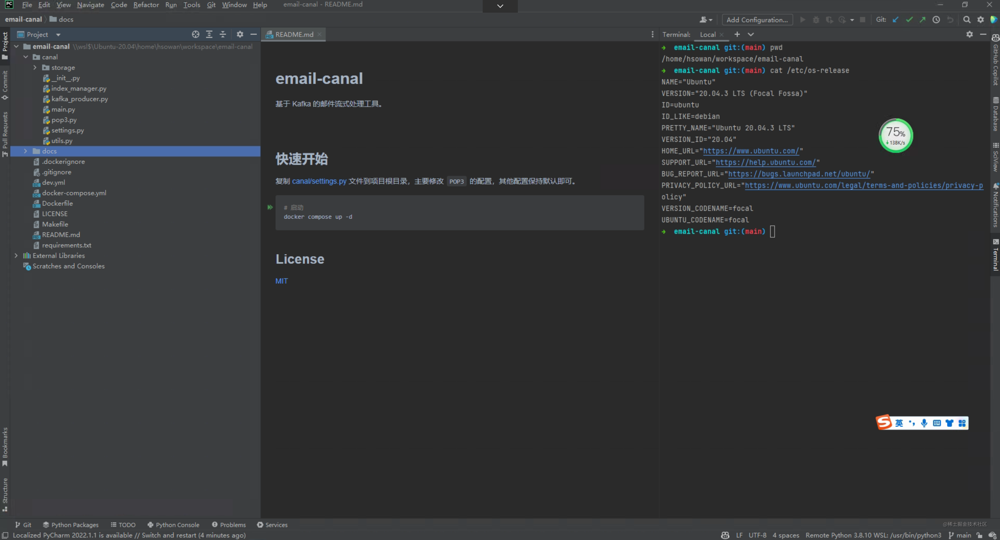Open Project panel gear options

click(x=240, y=35)
